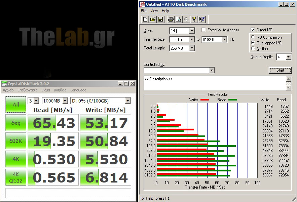Click Description scrollbar down arrow
The width and height of the screenshot is (297, 202).
(x=288, y=88)
